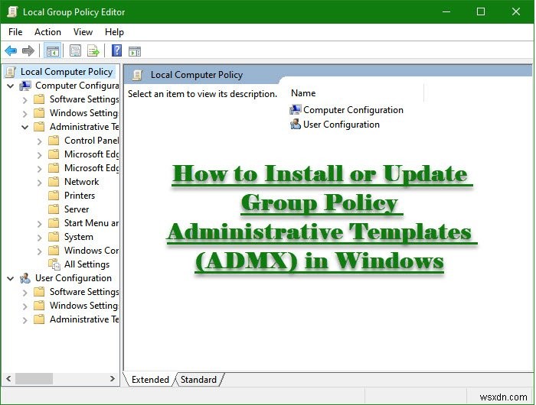The image size is (536, 405).
Task: Click tree pane scrollbar right arrow
Action: coord(113,378)
